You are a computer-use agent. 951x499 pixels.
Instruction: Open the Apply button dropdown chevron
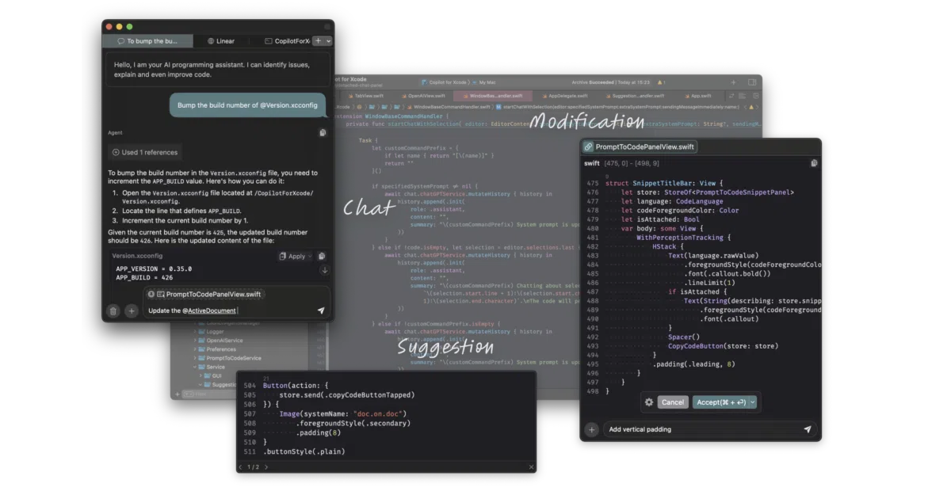(311, 257)
